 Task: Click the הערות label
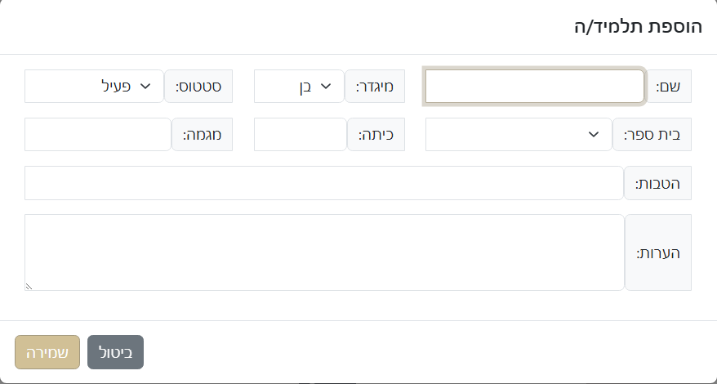(x=657, y=252)
